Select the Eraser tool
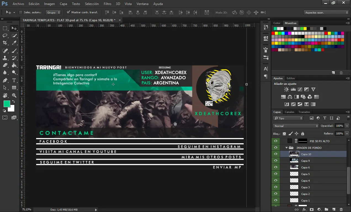Image resolution: width=351 pixels, height=212 pixels. (x=5, y=65)
